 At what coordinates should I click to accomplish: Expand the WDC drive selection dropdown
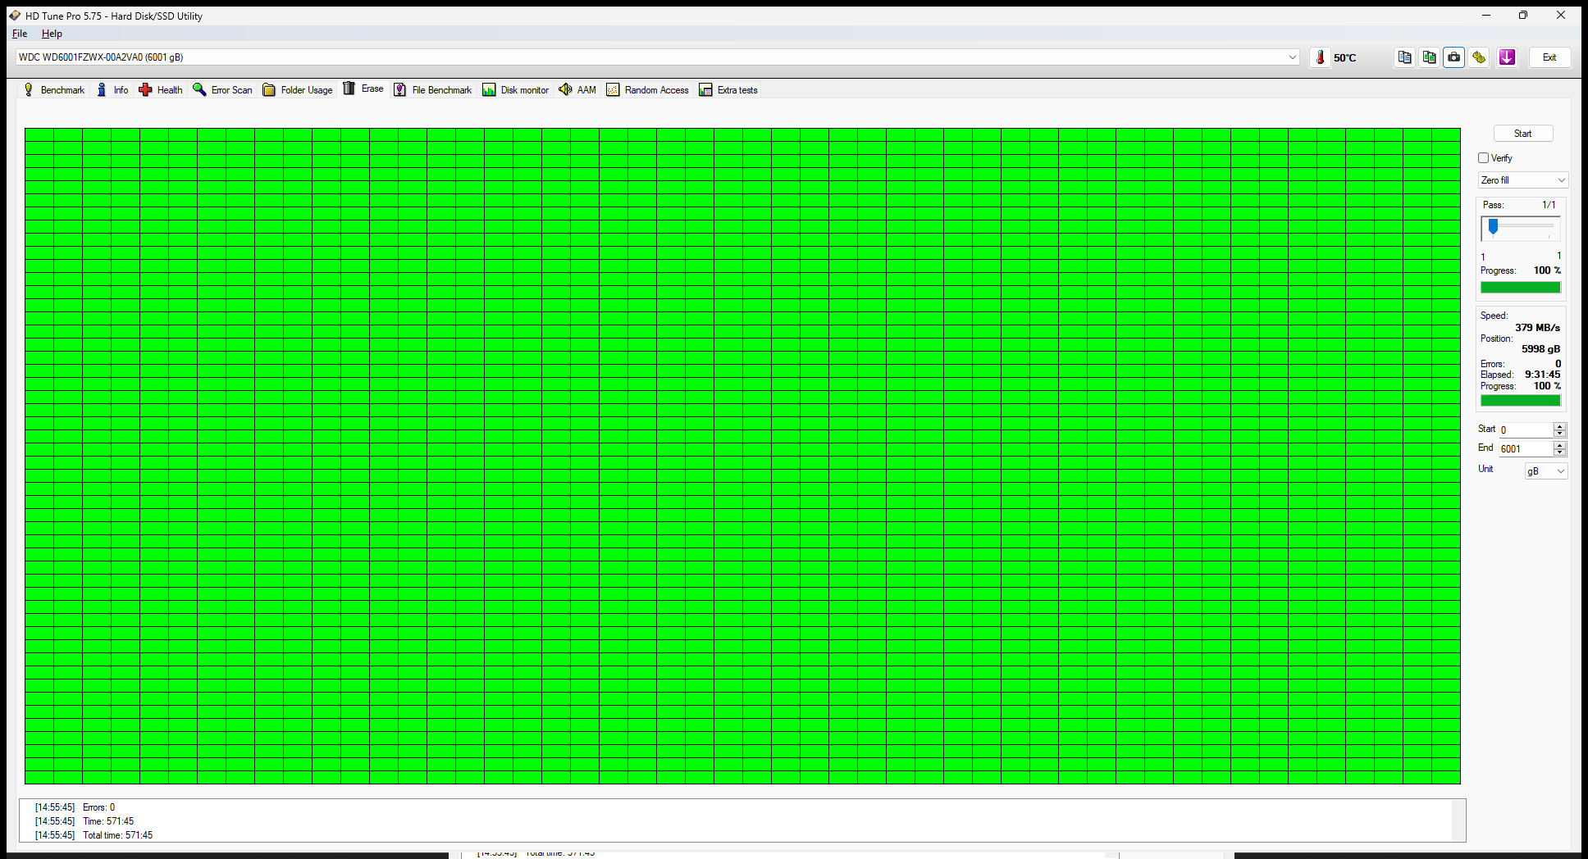[x=1292, y=57]
